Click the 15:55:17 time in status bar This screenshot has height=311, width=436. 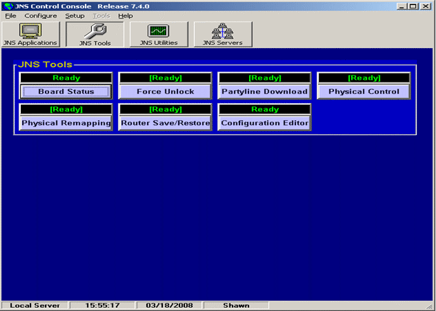pos(102,305)
